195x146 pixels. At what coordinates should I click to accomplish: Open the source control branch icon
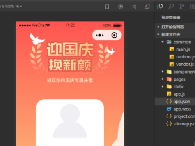coord(182,6)
